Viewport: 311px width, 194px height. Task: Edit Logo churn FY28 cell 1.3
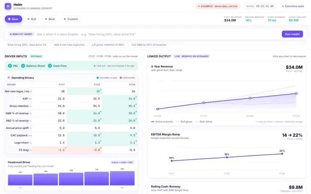point(85,143)
